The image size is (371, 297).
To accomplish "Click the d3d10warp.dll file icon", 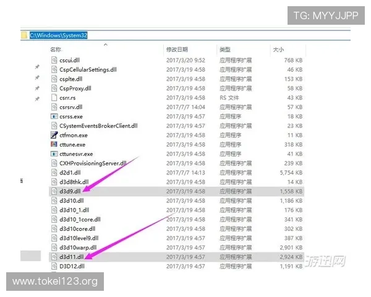I will click(54, 247).
